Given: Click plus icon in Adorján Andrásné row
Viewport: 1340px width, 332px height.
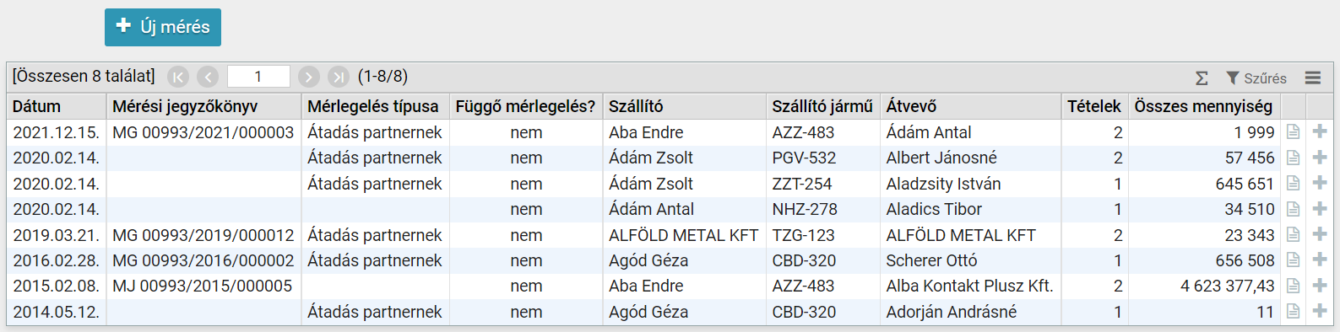Looking at the screenshot, I should point(1320,312).
